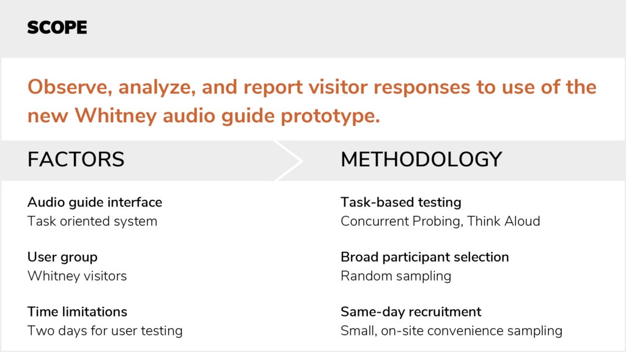Select the 'User group' heading

(x=62, y=257)
